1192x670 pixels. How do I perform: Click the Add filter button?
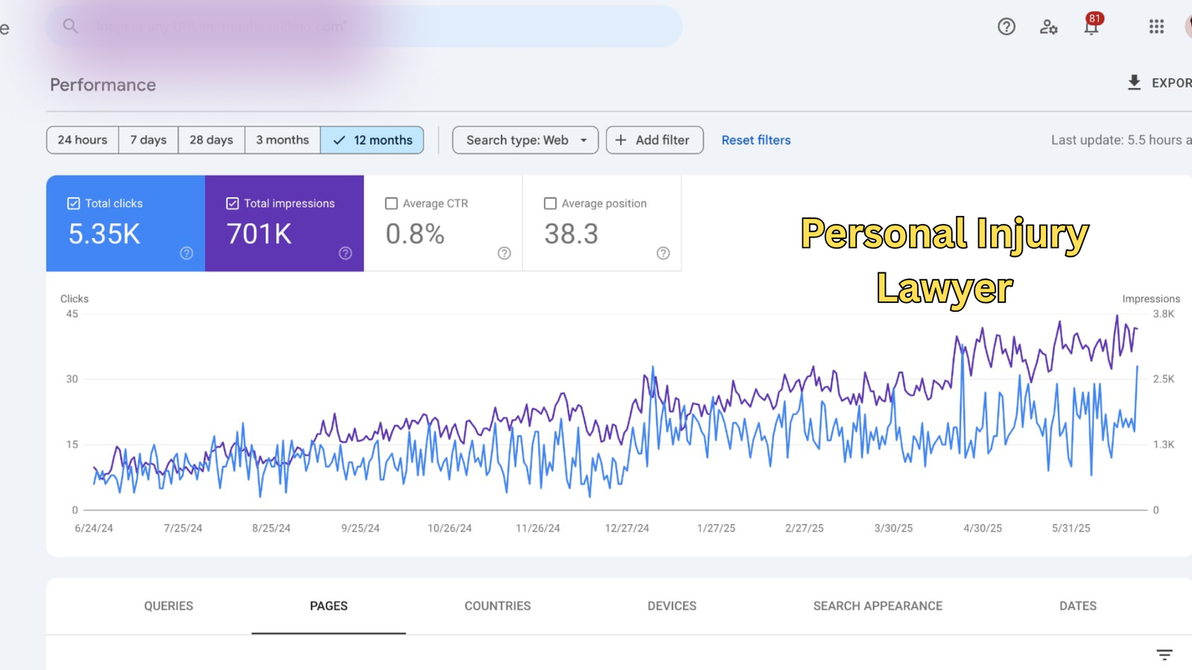click(x=654, y=140)
